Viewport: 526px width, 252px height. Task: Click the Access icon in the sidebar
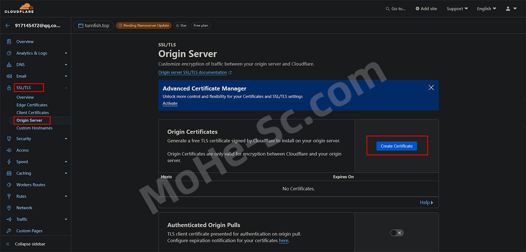click(9, 150)
